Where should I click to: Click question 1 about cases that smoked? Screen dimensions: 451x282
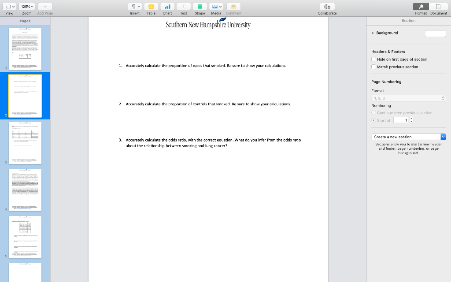206,66
